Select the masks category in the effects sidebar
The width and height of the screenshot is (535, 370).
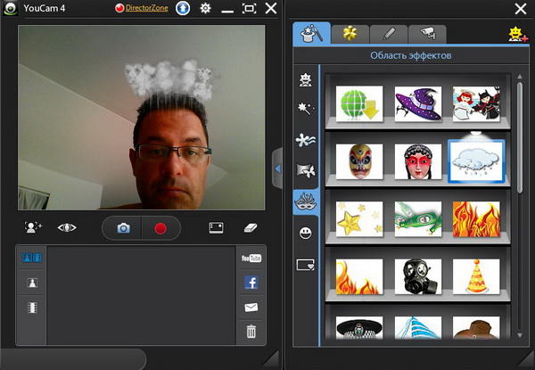[306, 201]
